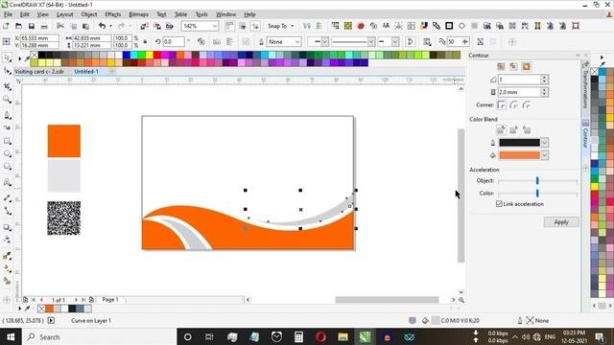This screenshot has height=345, width=614.
Task: Click the Page 1 tab at the bottom
Action: point(110,300)
